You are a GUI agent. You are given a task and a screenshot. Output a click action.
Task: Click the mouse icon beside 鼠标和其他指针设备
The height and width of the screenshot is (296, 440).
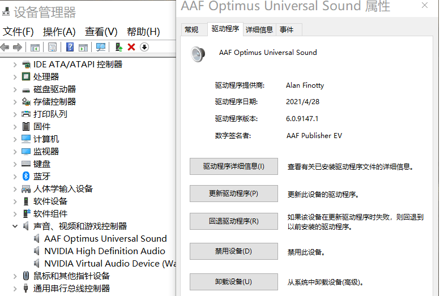point(26,276)
